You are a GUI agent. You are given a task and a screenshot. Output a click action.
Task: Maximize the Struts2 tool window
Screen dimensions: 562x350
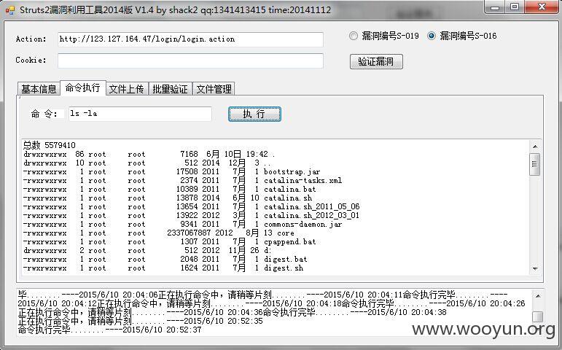point(515,7)
